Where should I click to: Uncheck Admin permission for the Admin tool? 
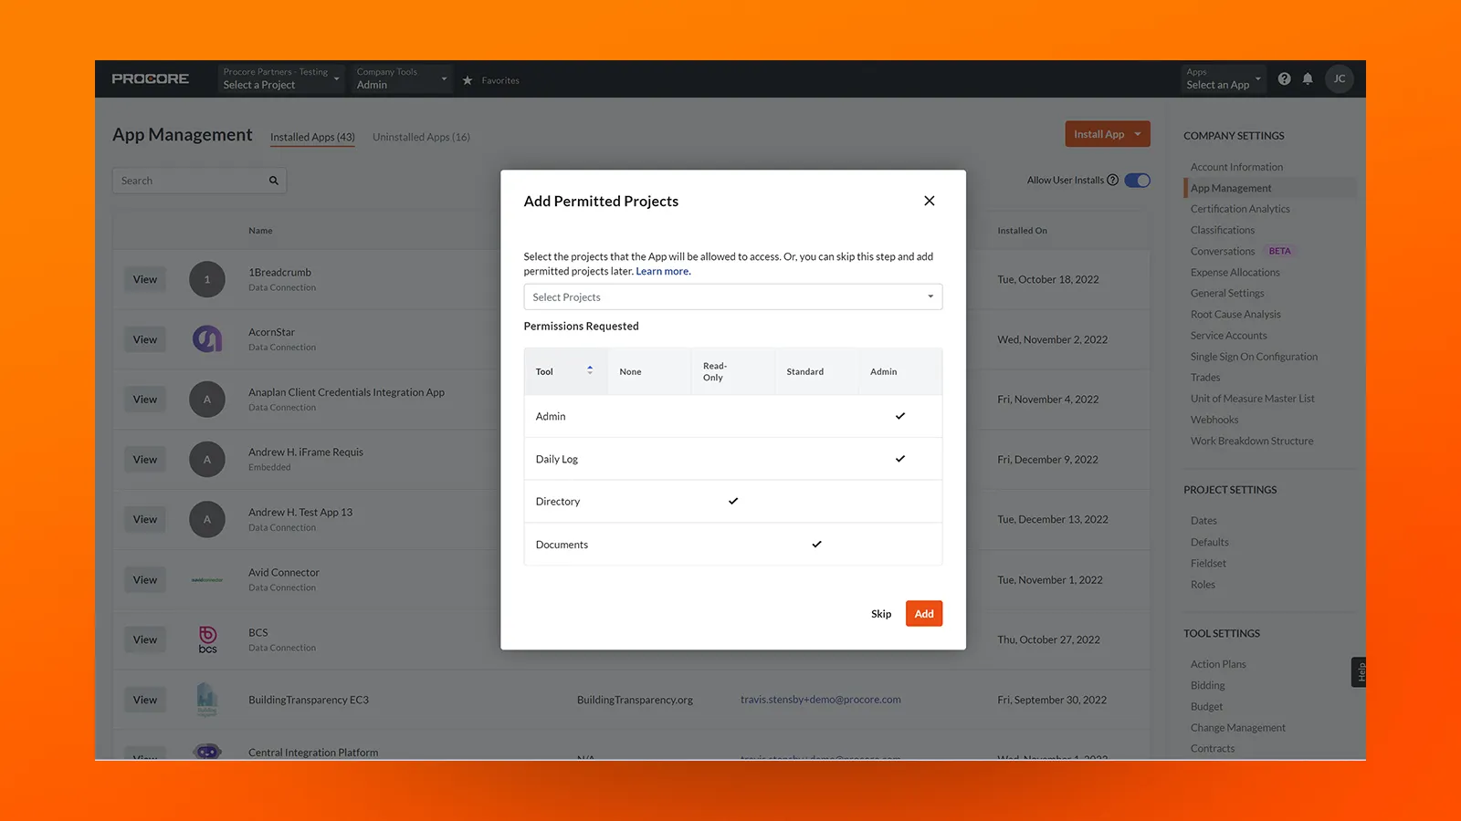900,416
